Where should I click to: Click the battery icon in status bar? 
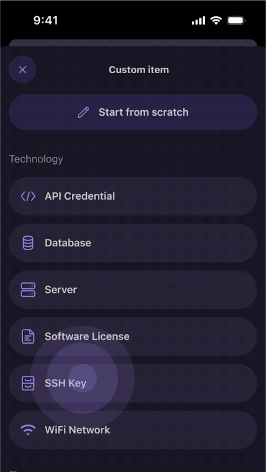[236, 21]
